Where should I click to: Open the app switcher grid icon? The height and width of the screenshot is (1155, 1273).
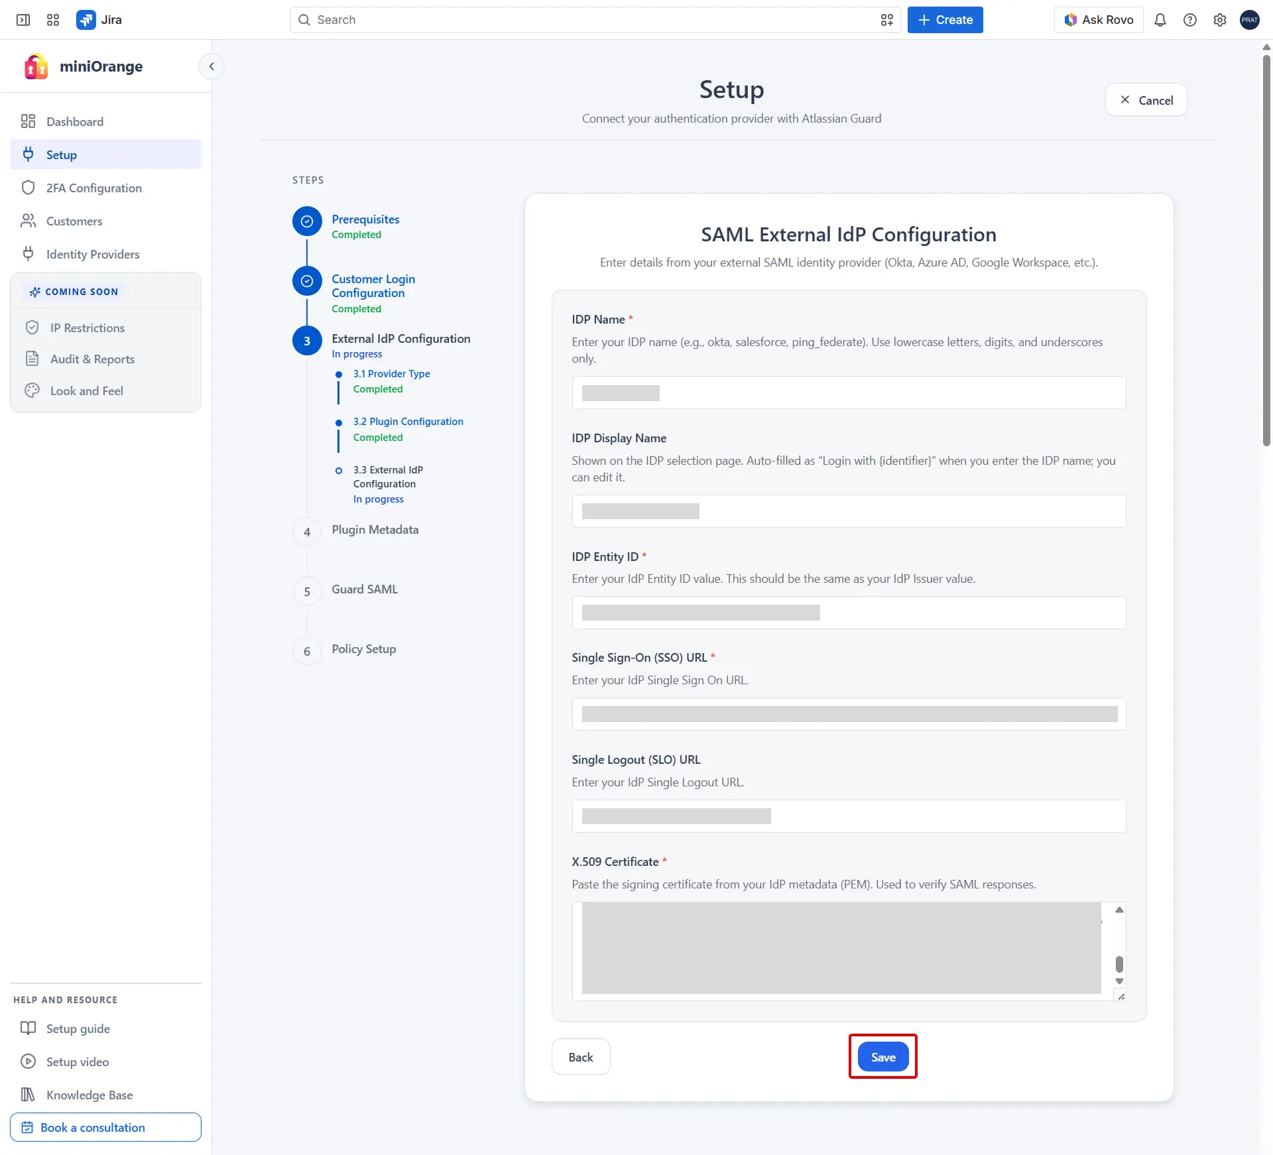[53, 20]
